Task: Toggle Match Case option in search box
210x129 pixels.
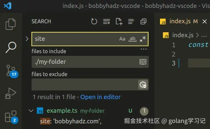Action: click(x=122, y=39)
